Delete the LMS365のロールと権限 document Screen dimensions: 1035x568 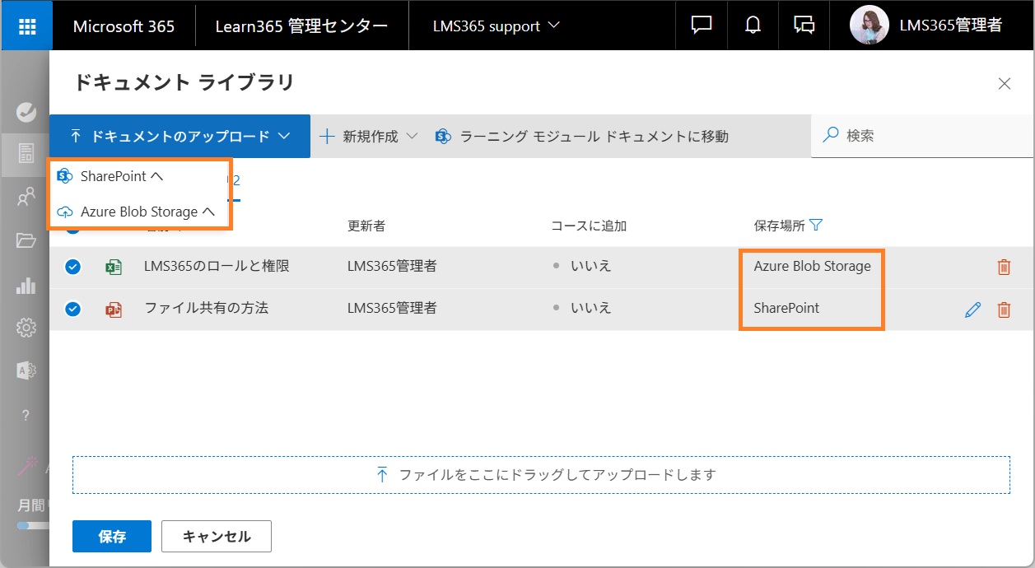pos(1004,267)
